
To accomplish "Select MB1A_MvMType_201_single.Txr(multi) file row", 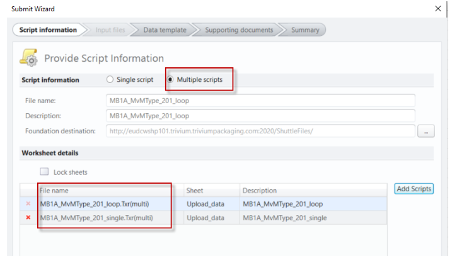I will pyautogui.click(x=104, y=218).
